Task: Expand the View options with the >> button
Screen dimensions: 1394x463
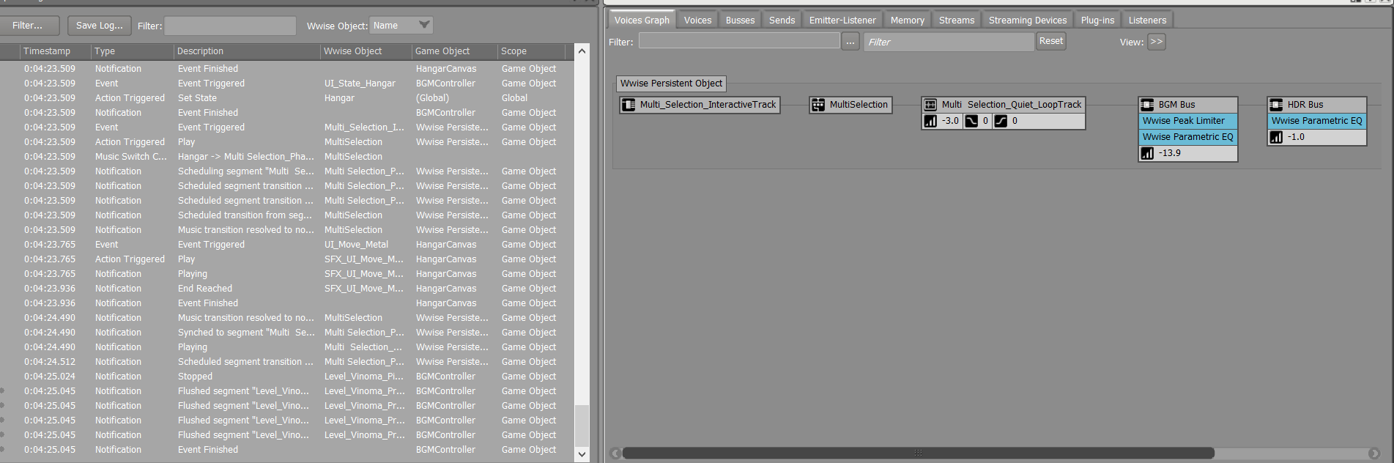Action: pyautogui.click(x=1156, y=42)
